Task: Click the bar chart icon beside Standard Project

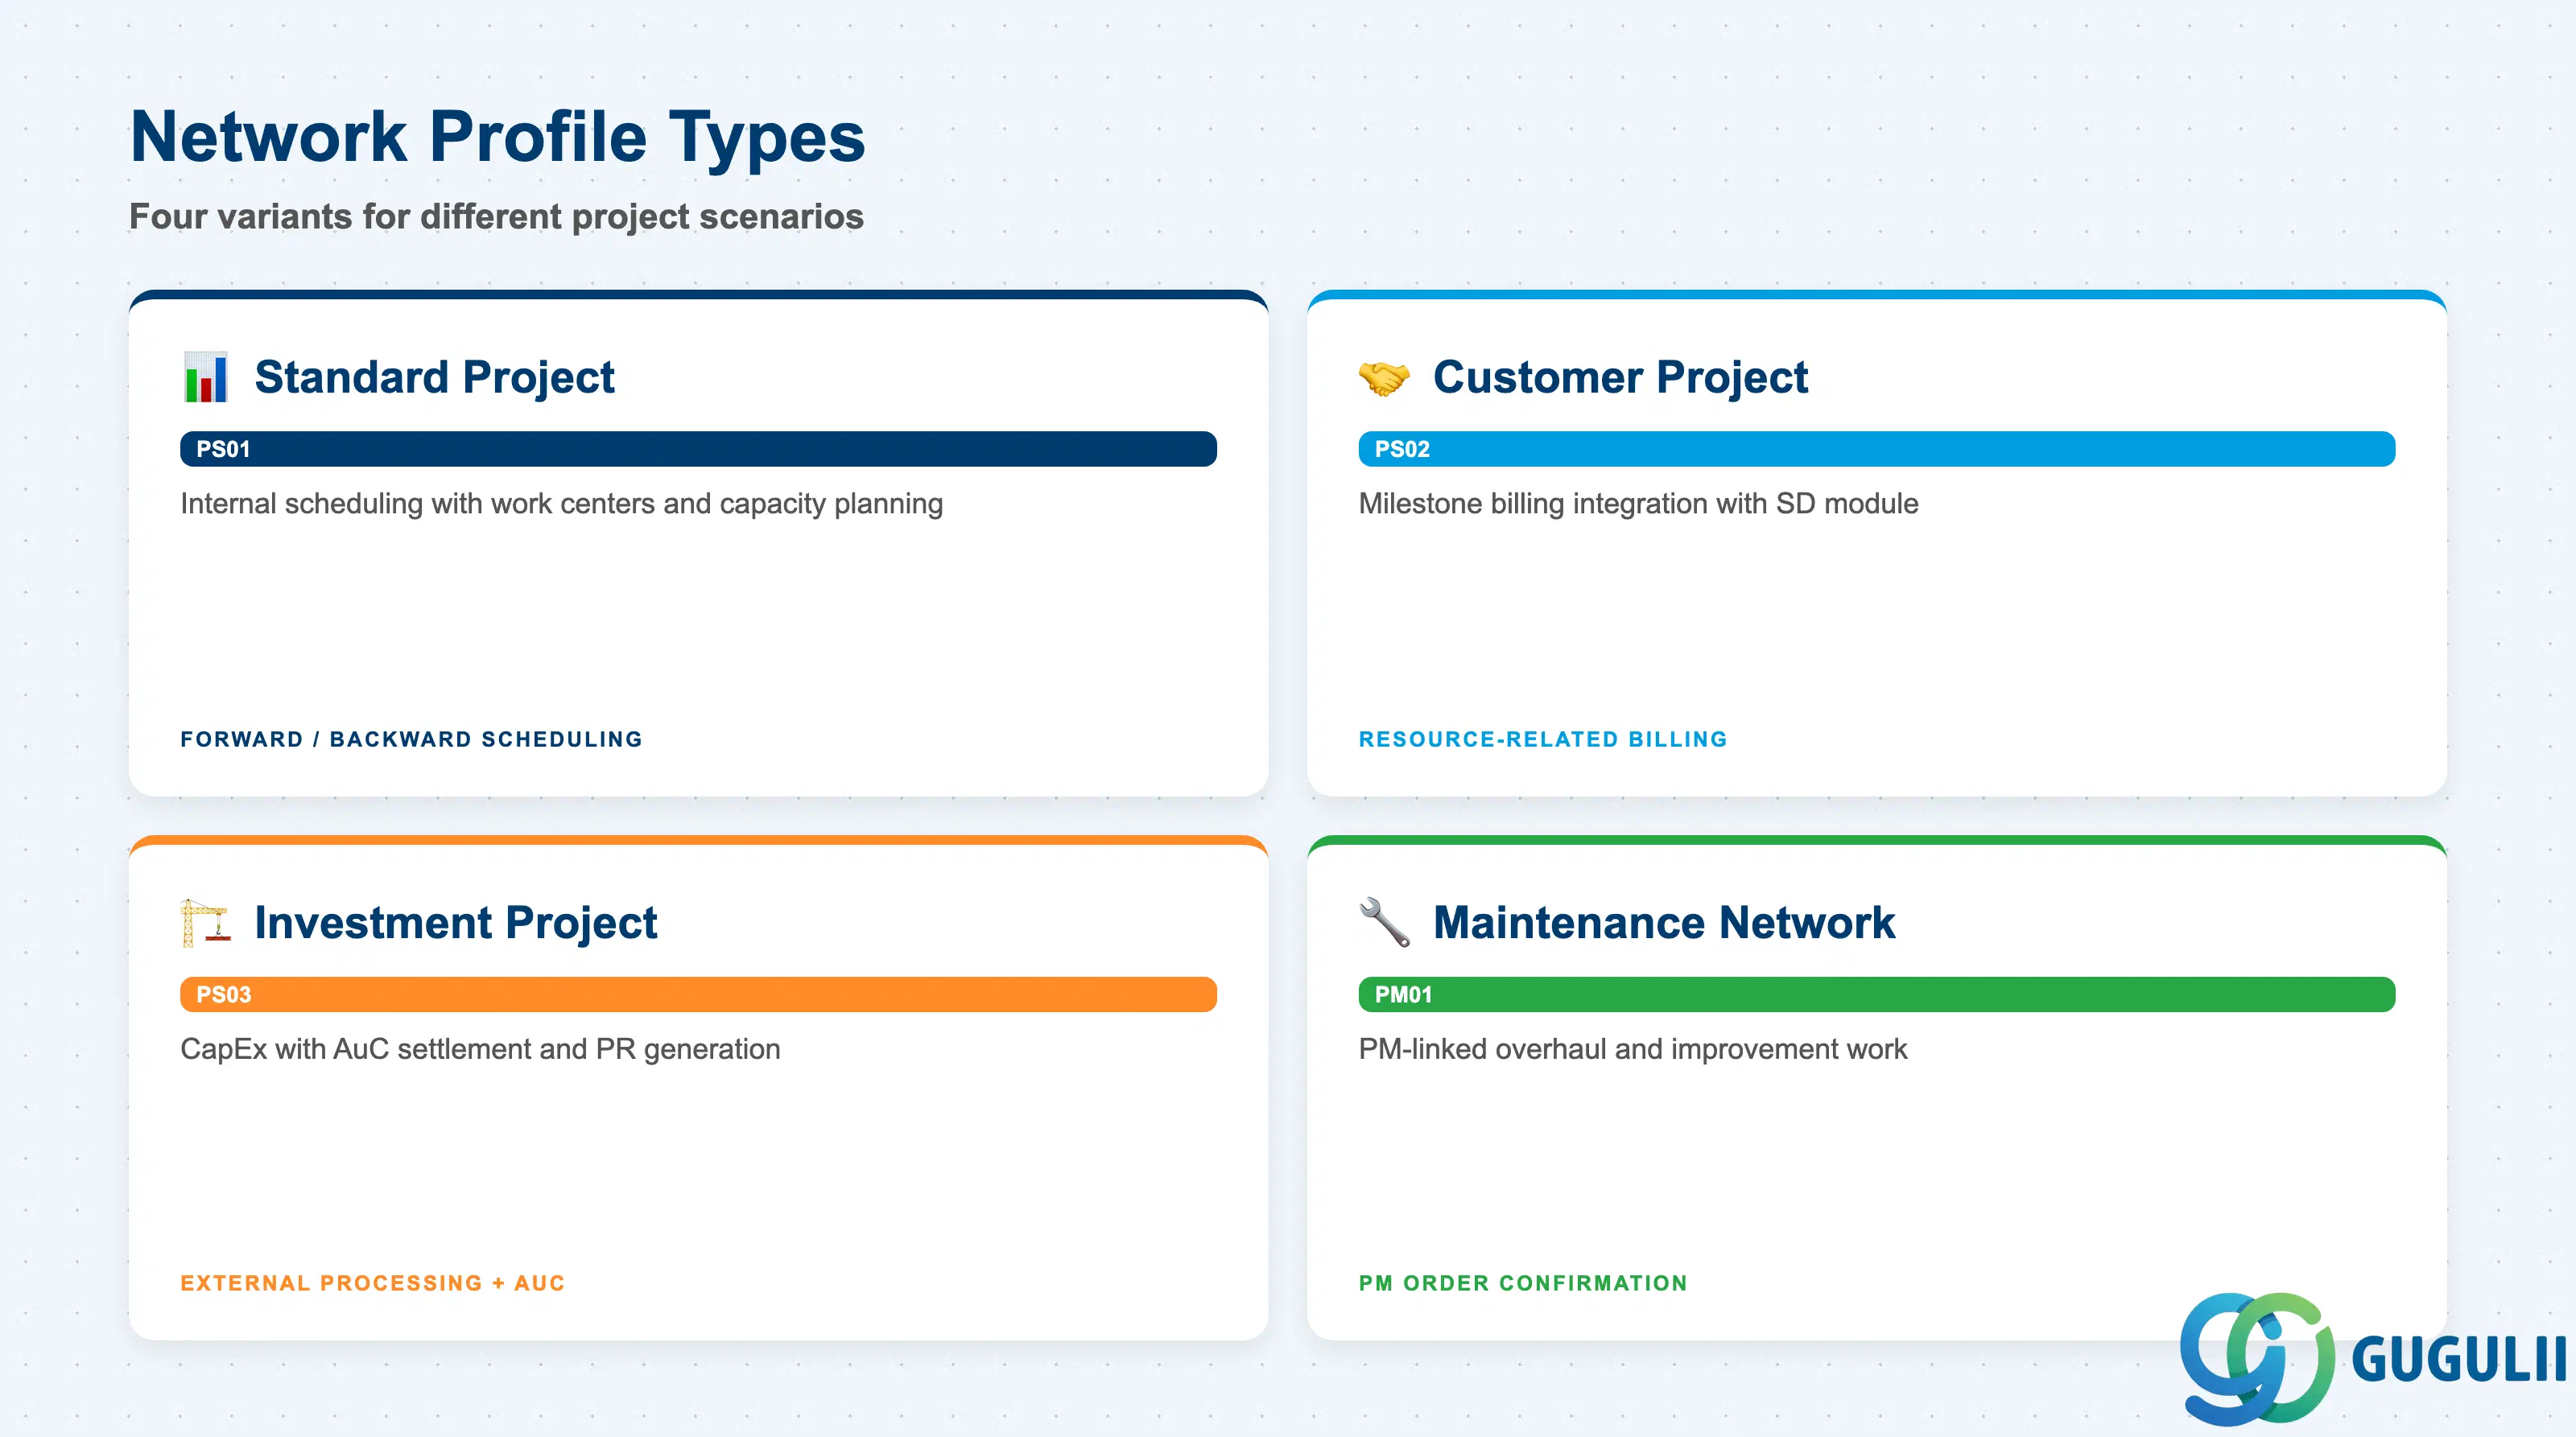Action: tap(206, 377)
